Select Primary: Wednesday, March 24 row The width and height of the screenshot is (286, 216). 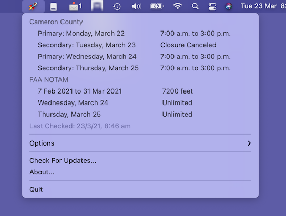(x=140, y=57)
